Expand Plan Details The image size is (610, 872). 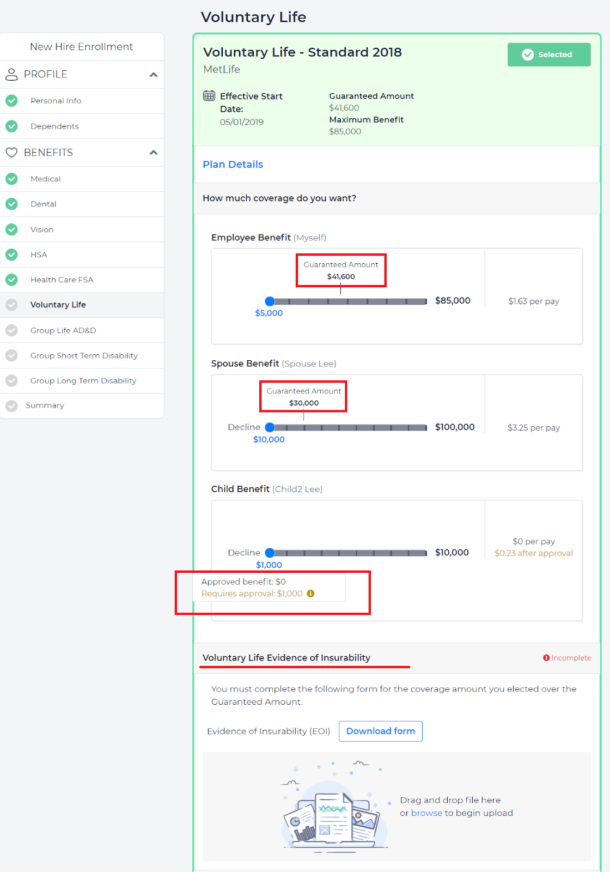click(x=233, y=165)
